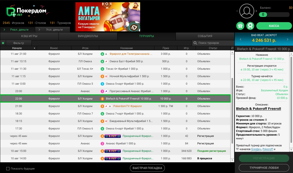Expand the Реал. деньги chevron
293x173 pixels.
(4, 30)
